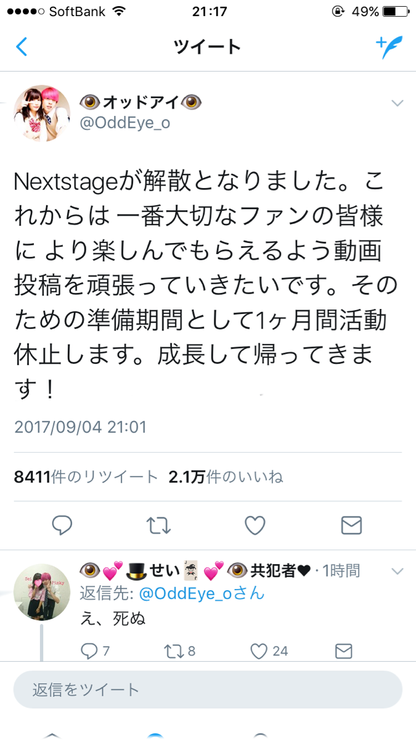This screenshot has height=740, width=416.
Task: Tap the 返信をツイート reply field
Action: point(208,689)
